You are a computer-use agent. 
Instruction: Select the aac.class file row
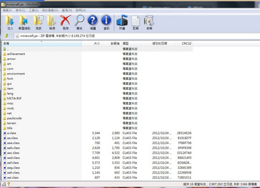[x=97, y=153]
